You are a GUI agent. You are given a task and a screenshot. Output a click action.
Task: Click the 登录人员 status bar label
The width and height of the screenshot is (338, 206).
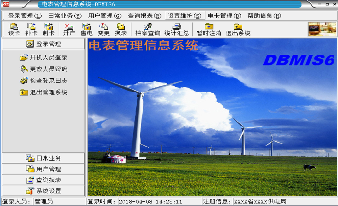pos(17,202)
